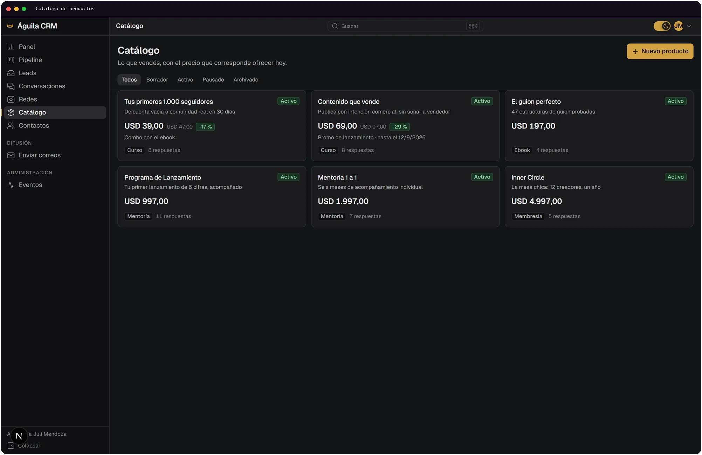Click the USD 4.997,00 price
This screenshot has height=455, width=702.
click(x=537, y=201)
